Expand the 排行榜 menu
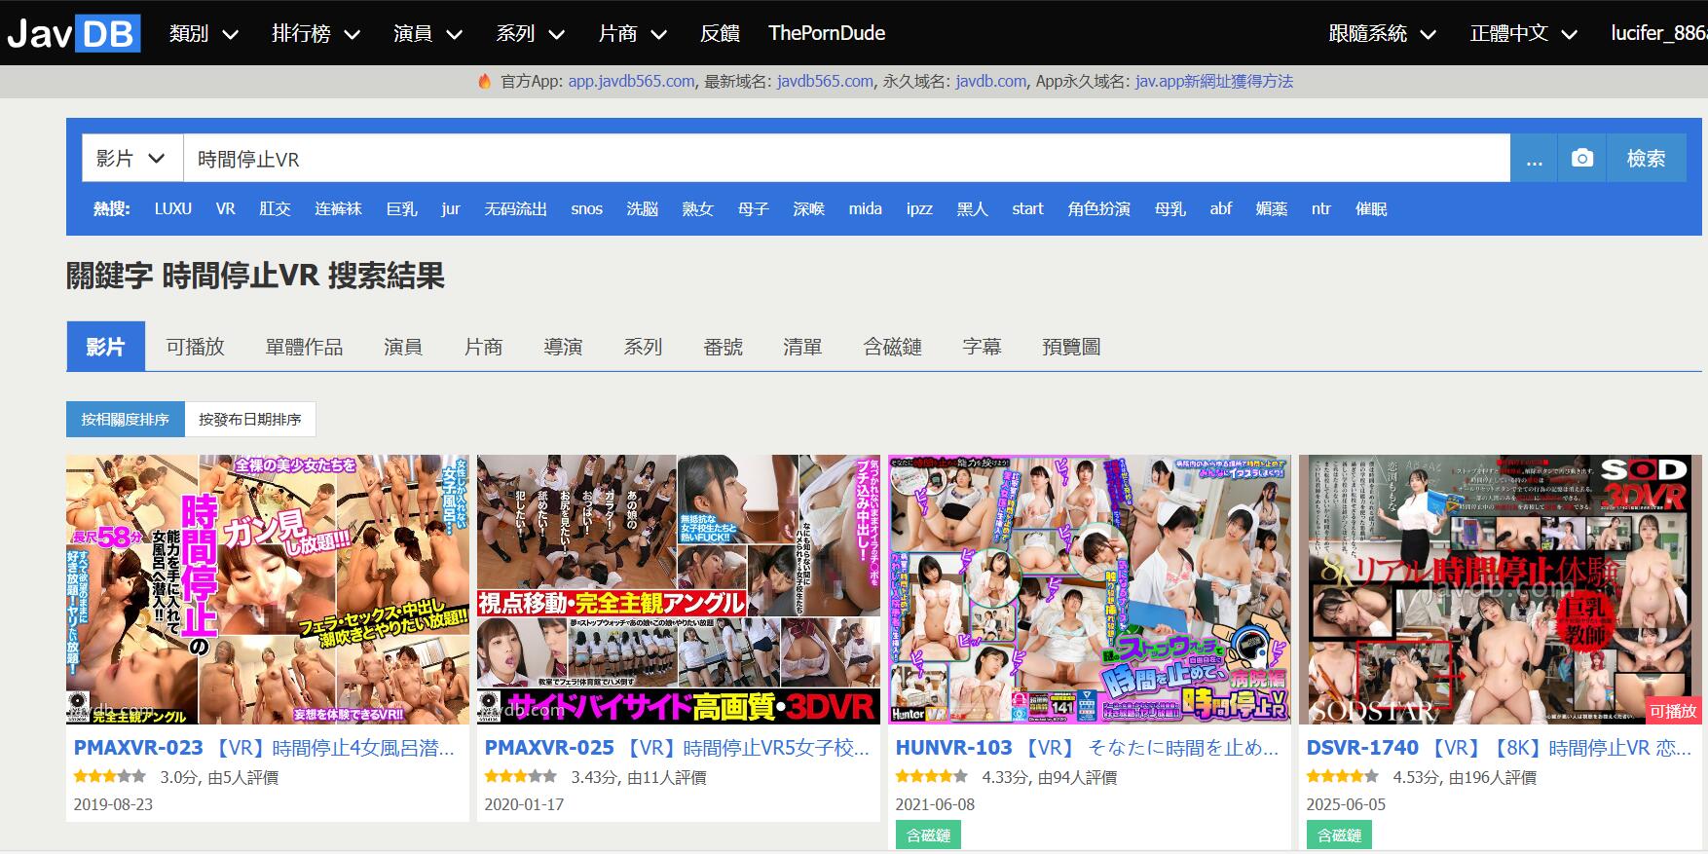This screenshot has width=1708, height=854. click(x=316, y=33)
